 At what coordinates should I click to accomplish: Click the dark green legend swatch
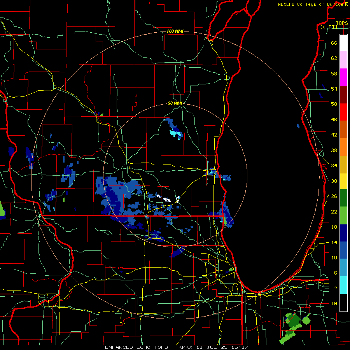point(343,198)
